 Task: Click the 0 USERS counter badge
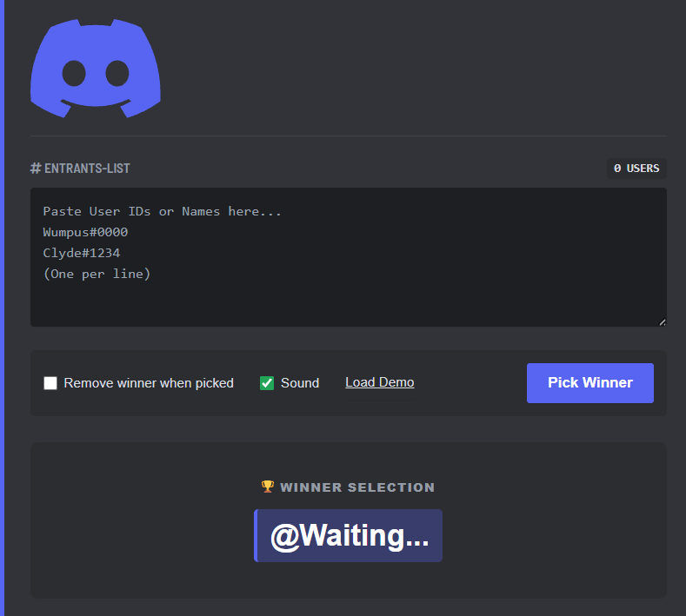[636, 169]
